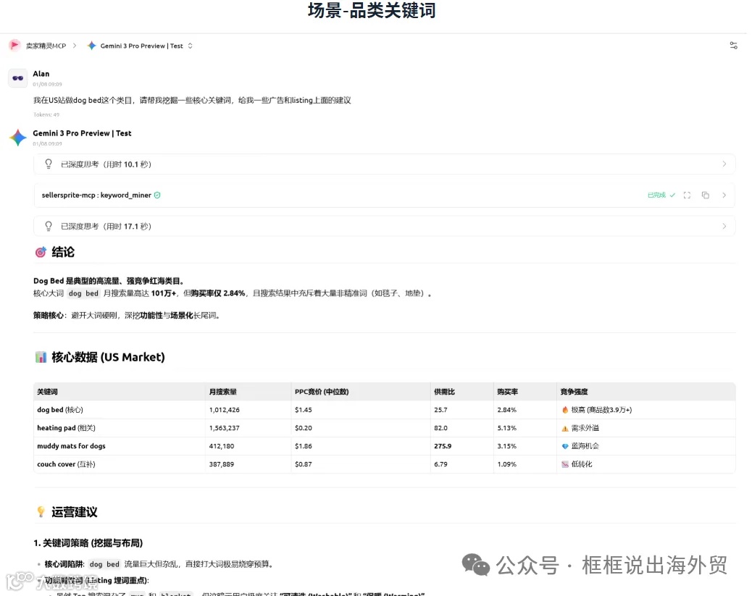Click the 已完成 status label

656,195
